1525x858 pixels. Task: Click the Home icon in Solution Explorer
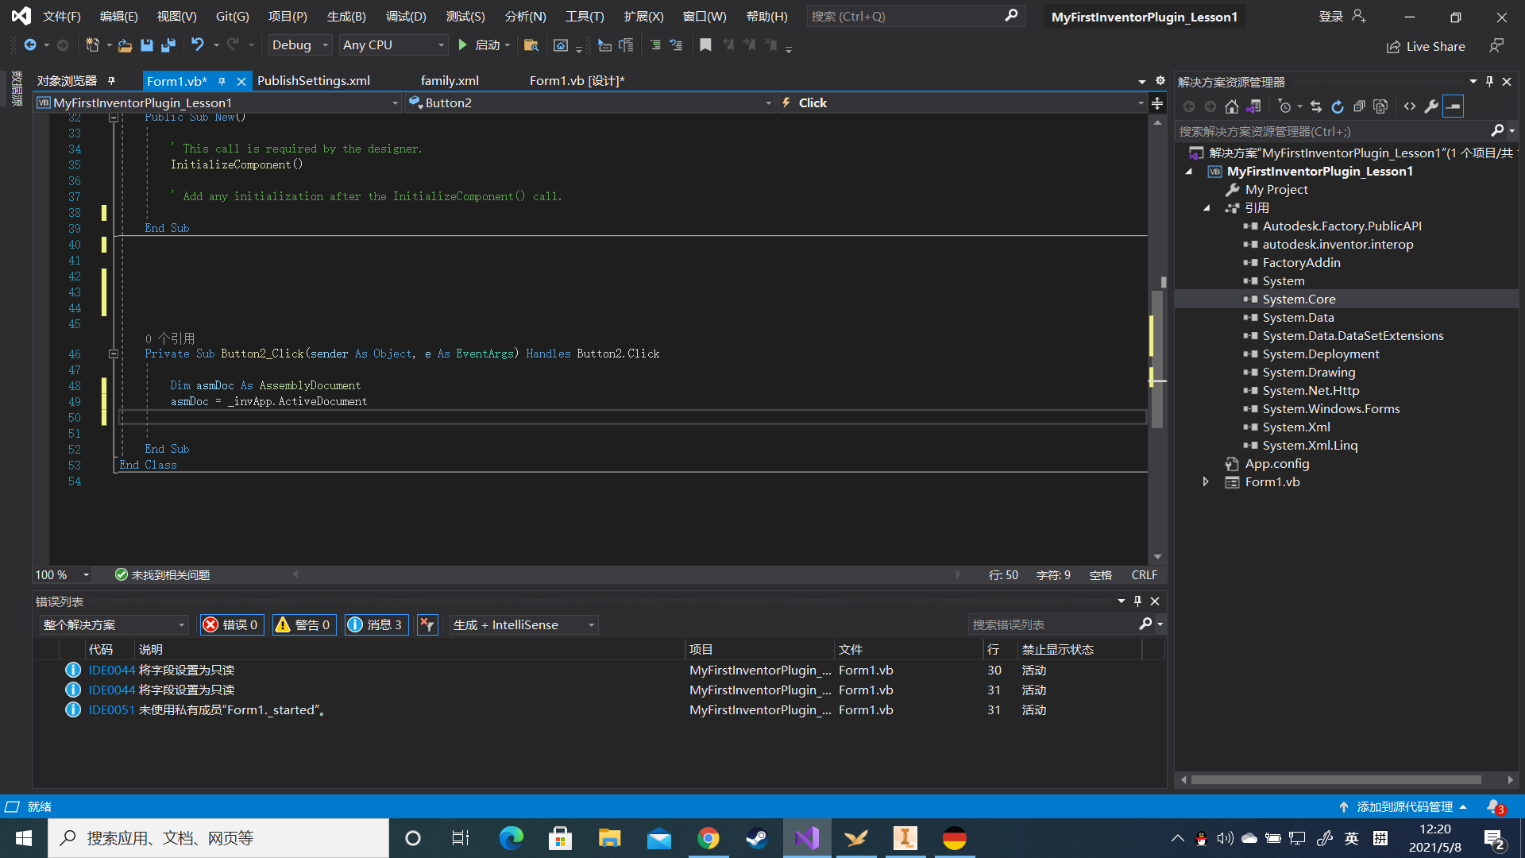1231,106
